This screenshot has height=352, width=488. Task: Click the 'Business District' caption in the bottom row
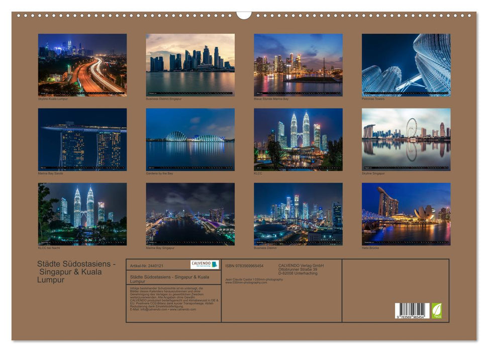(x=265, y=248)
